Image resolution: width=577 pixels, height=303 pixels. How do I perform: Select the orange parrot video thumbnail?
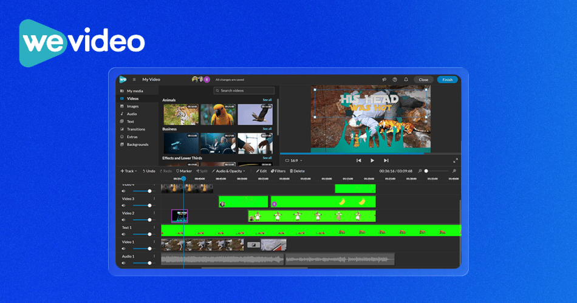[218, 114]
